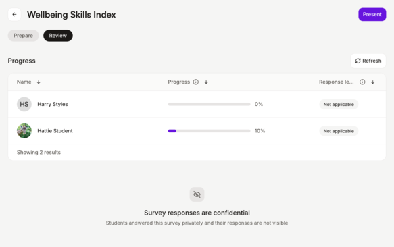Sort by Response level arrow

(x=372, y=82)
